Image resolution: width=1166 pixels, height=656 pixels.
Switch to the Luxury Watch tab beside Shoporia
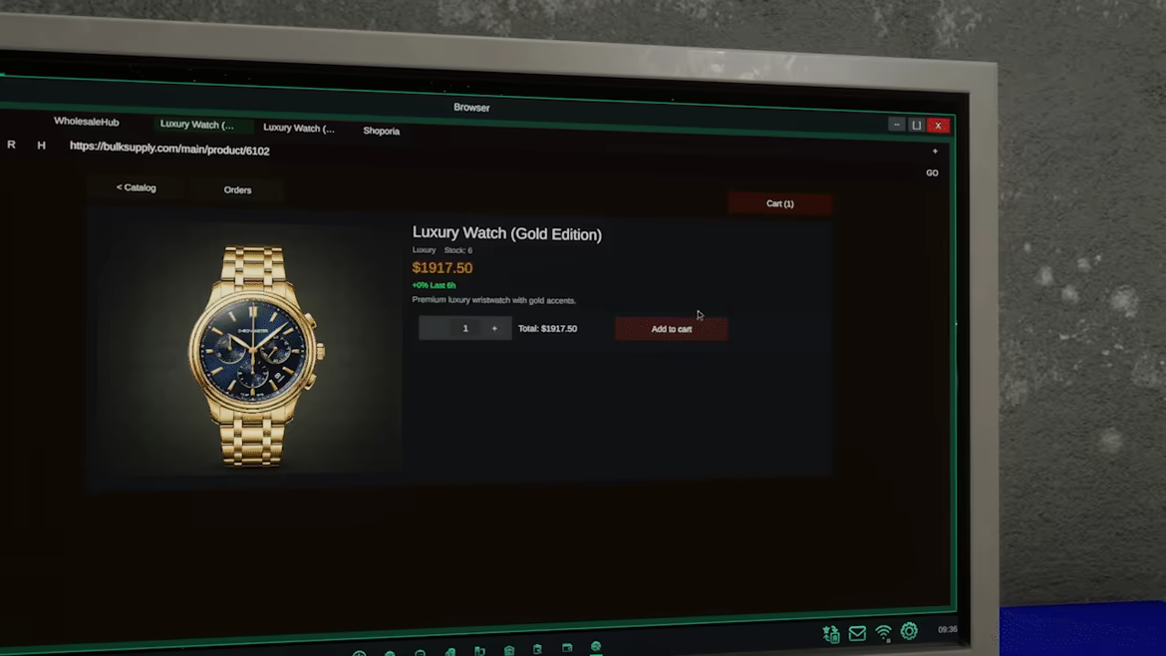[x=299, y=128]
